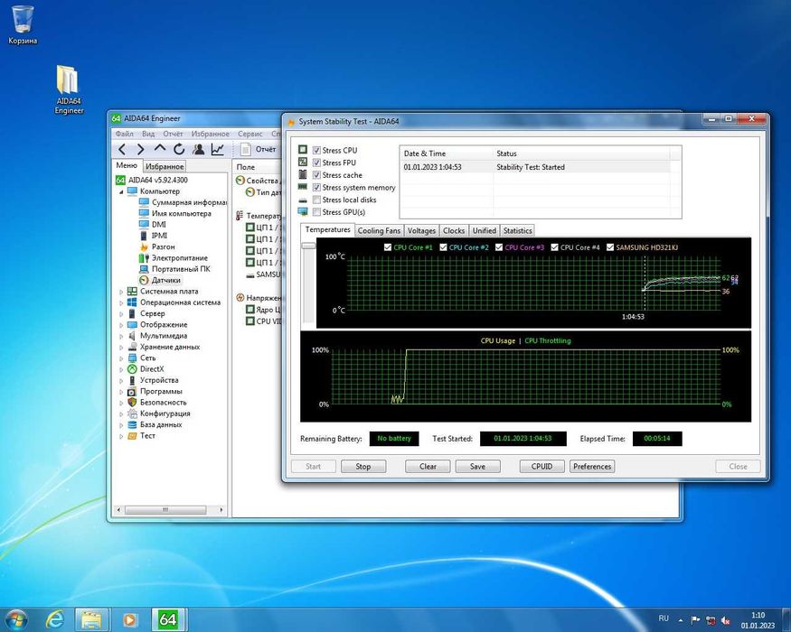Open AIDA64 Engineer folder on desktop
The height and width of the screenshot is (632, 791).
tap(69, 89)
